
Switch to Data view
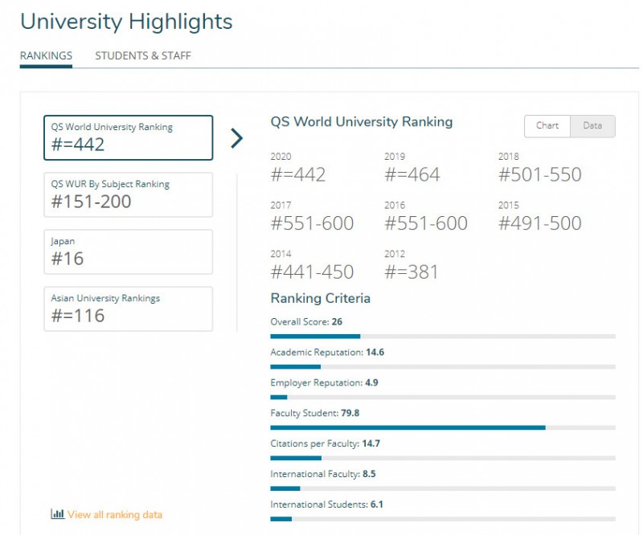[x=592, y=126]
